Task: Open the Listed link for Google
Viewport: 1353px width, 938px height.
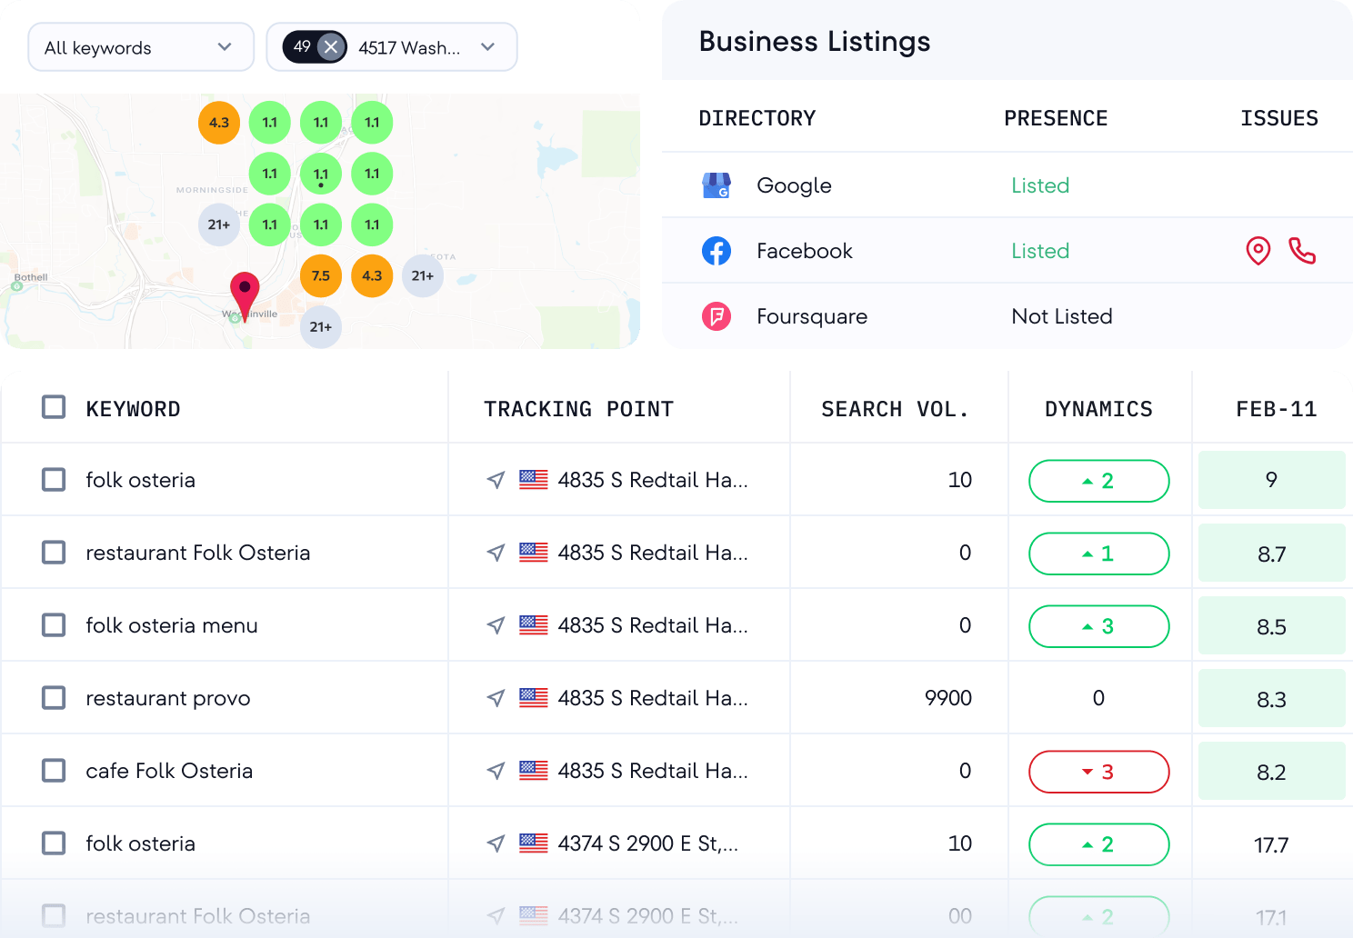Action: pos(1040,185)
